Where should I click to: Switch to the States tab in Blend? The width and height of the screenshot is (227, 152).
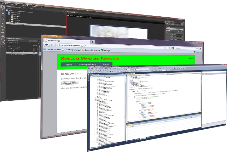point(25,8)
